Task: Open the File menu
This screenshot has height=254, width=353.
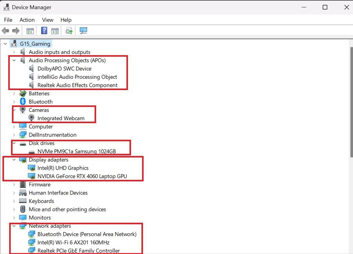Action: 8,20
